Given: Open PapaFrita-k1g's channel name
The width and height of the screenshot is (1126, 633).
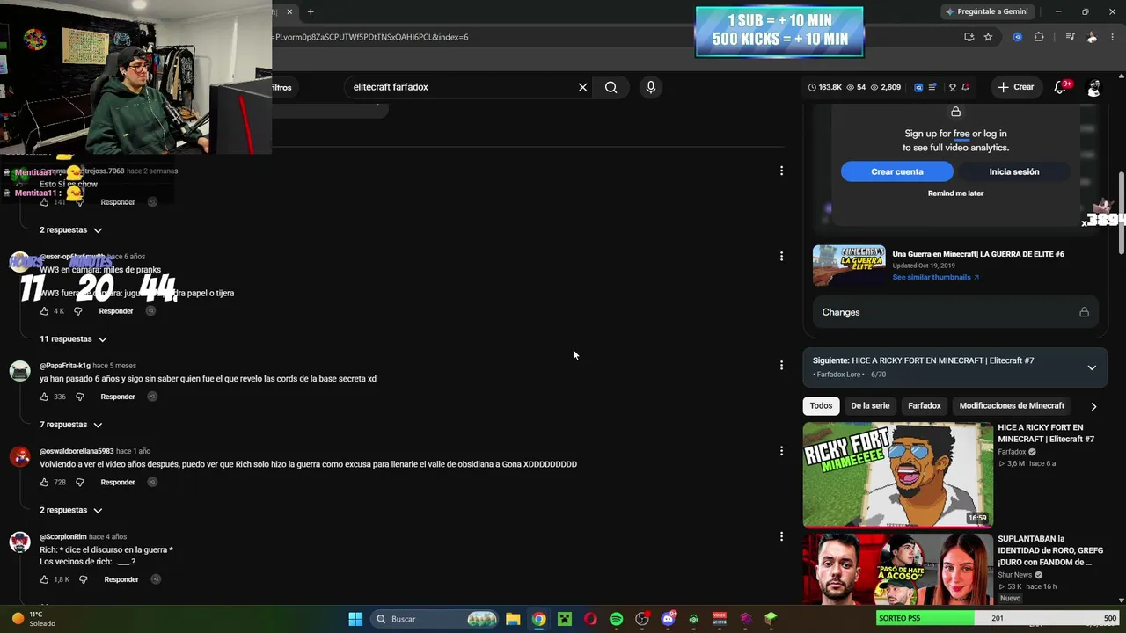Looking at the screenshot, I should (x=65, y=366).
